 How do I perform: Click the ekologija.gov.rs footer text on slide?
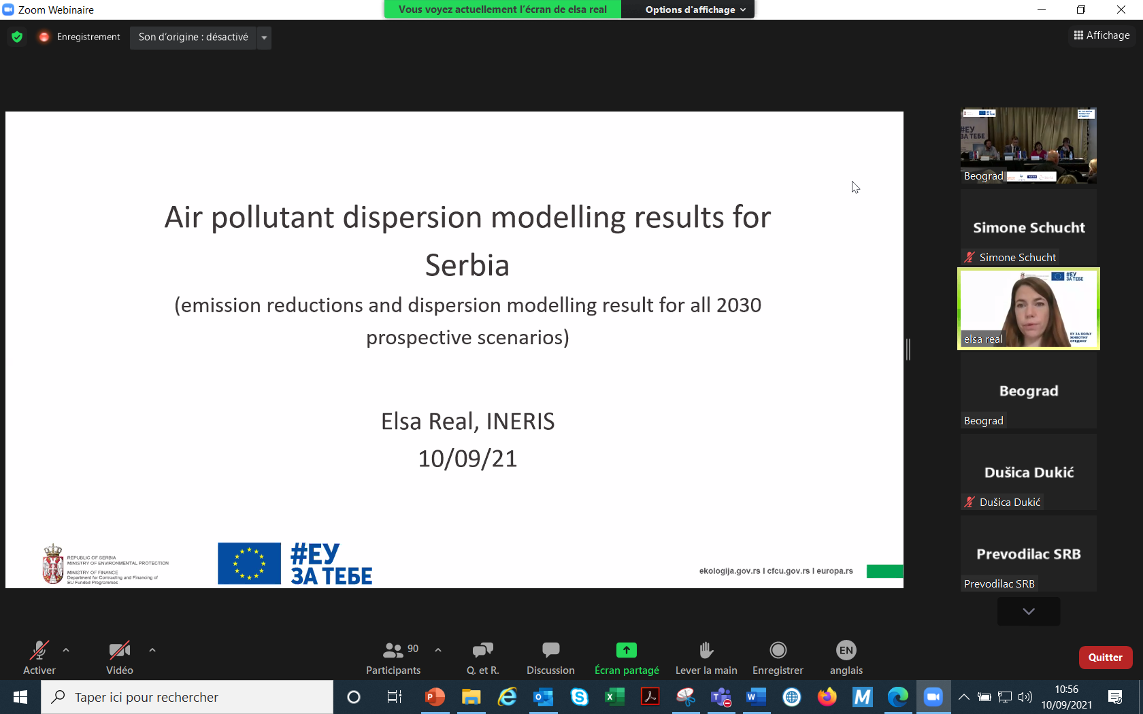pos(776,571)
